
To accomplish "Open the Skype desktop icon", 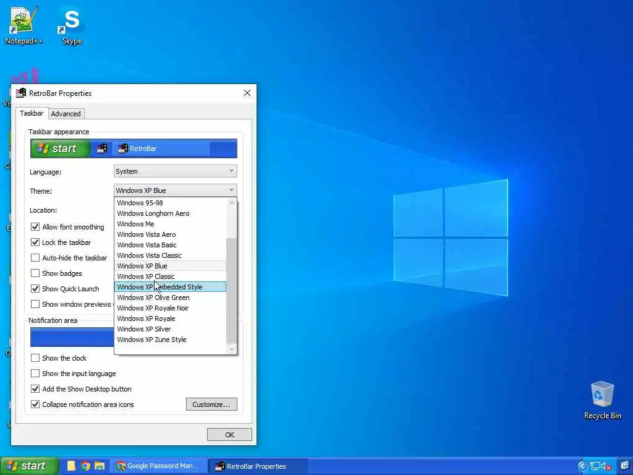I will (x=72, y=25).
